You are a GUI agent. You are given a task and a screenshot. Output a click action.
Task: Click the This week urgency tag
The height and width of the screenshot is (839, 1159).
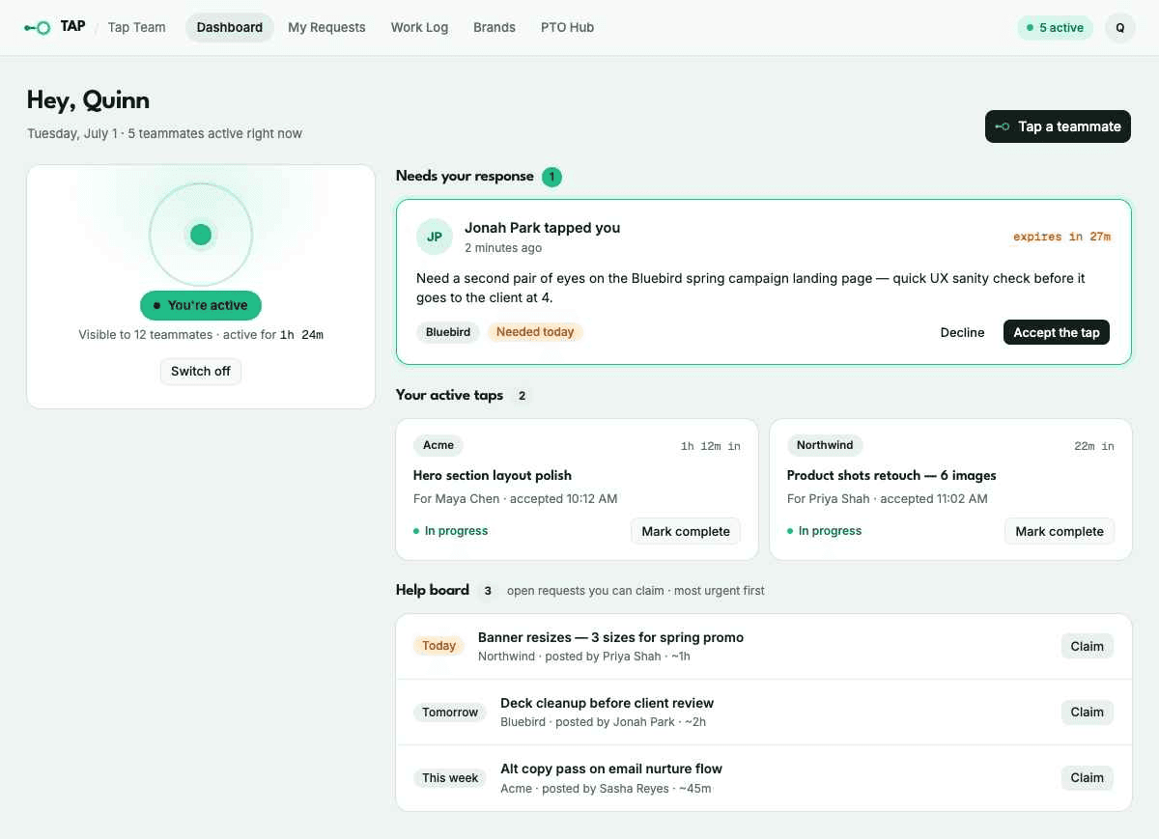pos(450,777)
